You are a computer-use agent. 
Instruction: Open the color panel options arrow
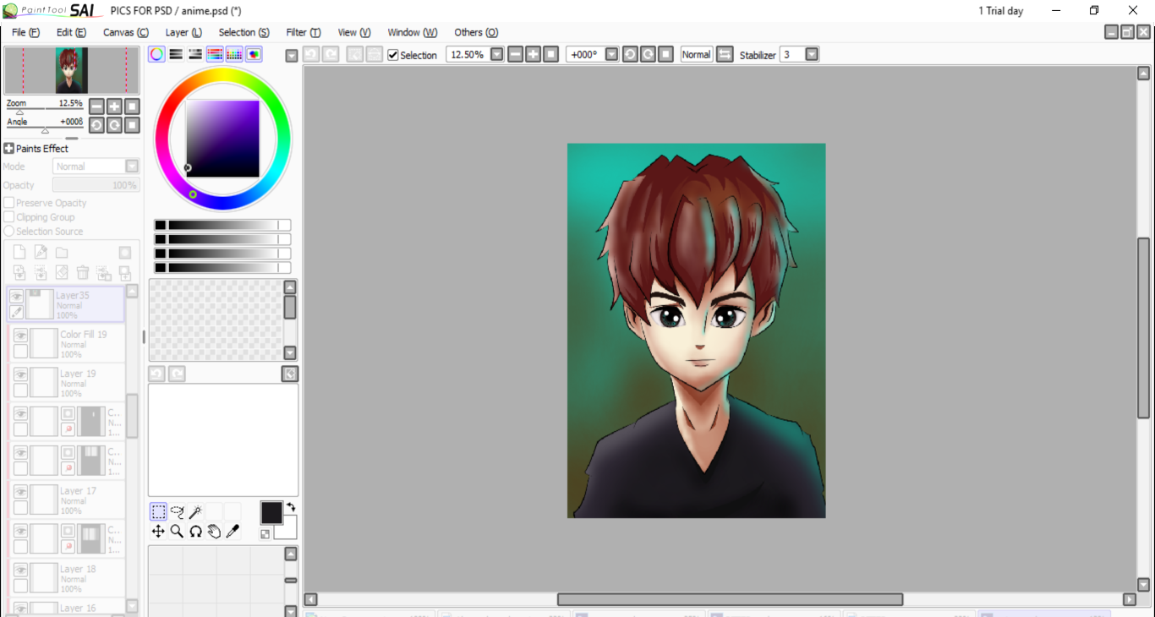coord(292,56)
